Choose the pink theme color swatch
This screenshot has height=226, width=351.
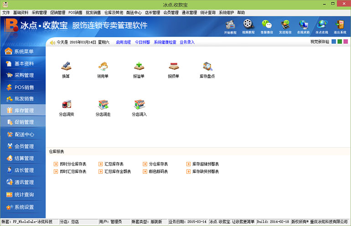click(346, 41)
